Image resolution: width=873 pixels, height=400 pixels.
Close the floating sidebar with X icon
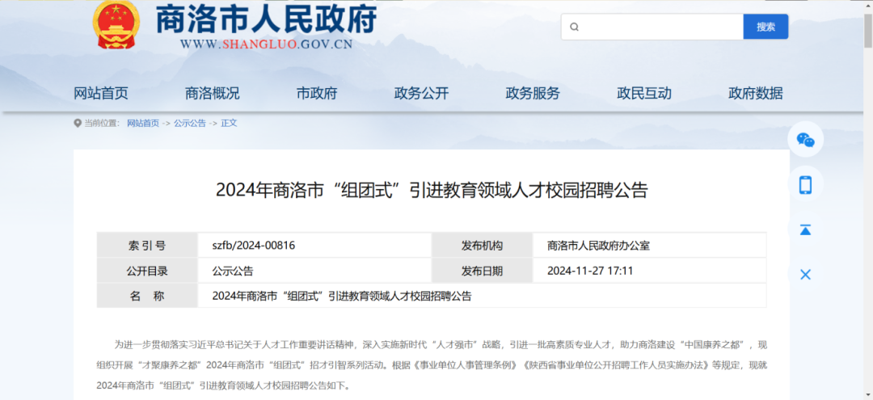tap(805, 275)
